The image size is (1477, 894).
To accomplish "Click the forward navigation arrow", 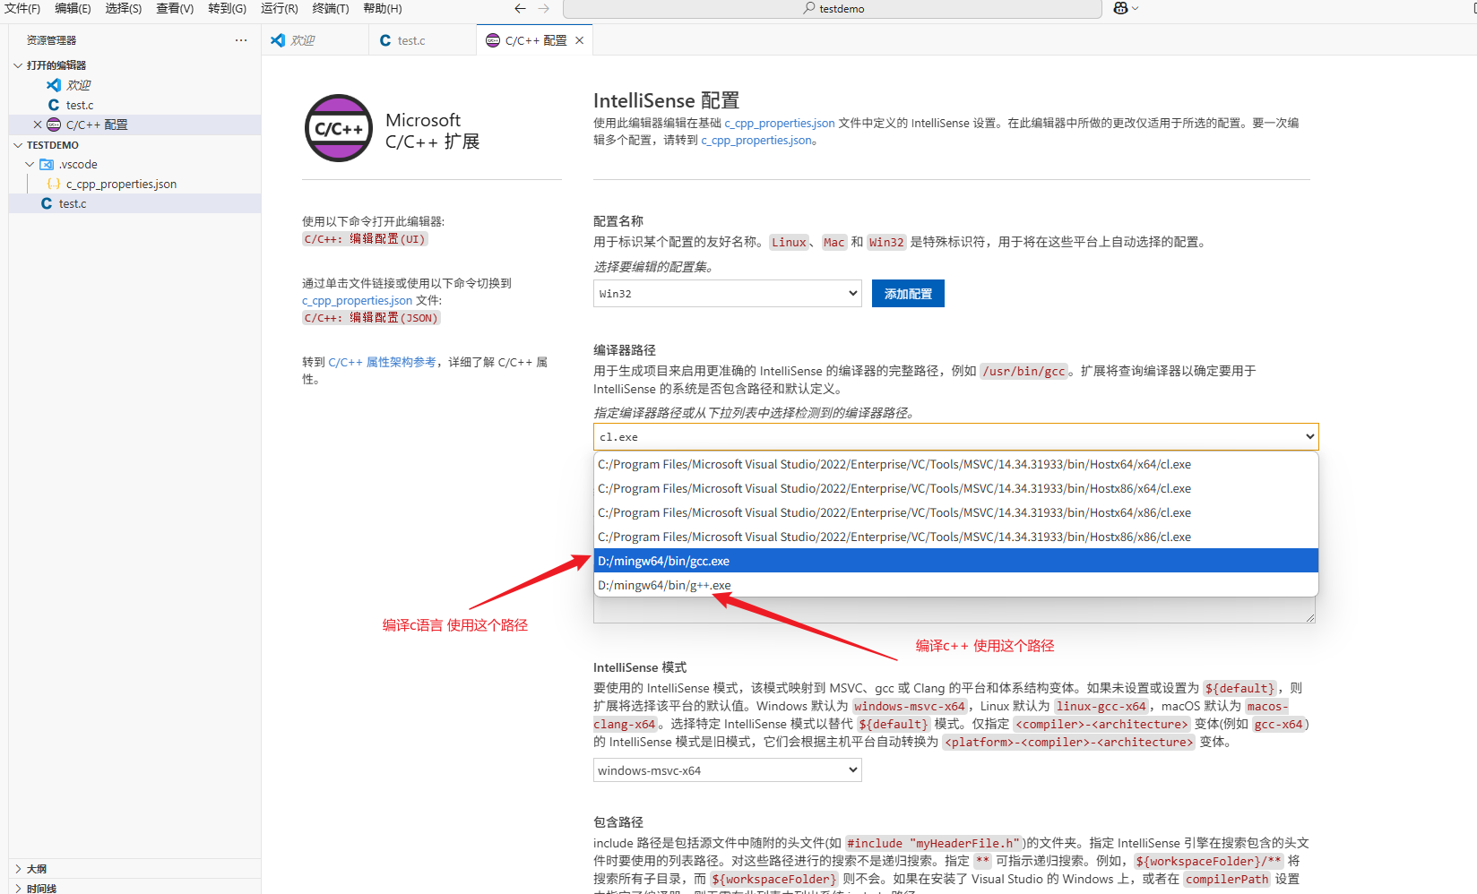I will (x=543, y=8).
